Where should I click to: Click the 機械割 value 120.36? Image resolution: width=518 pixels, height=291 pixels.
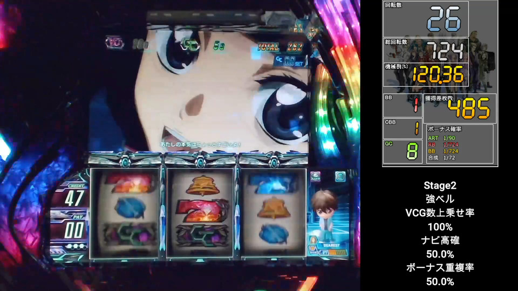[x=438, y=75]
